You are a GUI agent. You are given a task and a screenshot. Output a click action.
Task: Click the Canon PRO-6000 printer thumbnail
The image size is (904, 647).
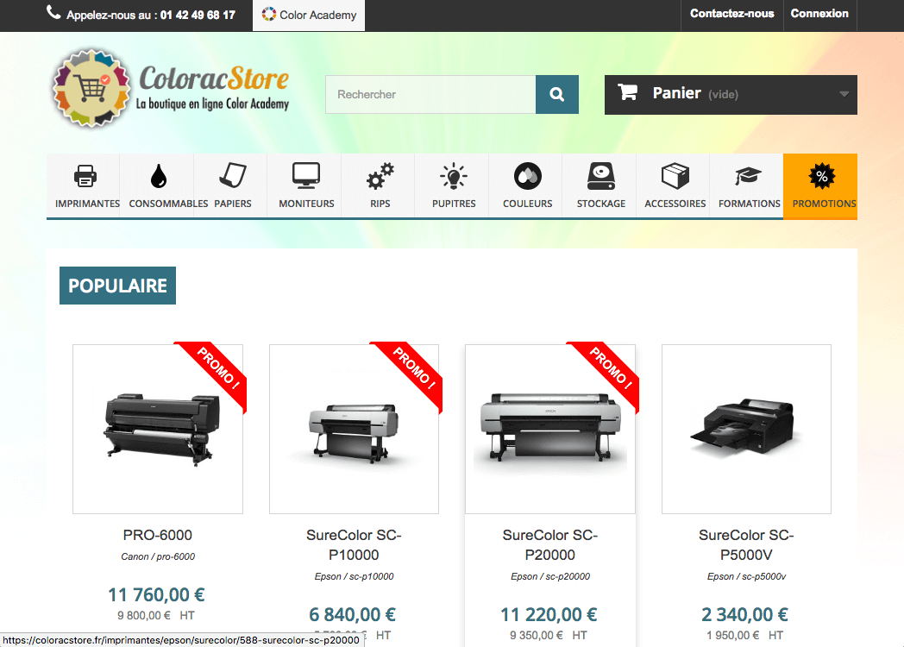click(158, 429)
